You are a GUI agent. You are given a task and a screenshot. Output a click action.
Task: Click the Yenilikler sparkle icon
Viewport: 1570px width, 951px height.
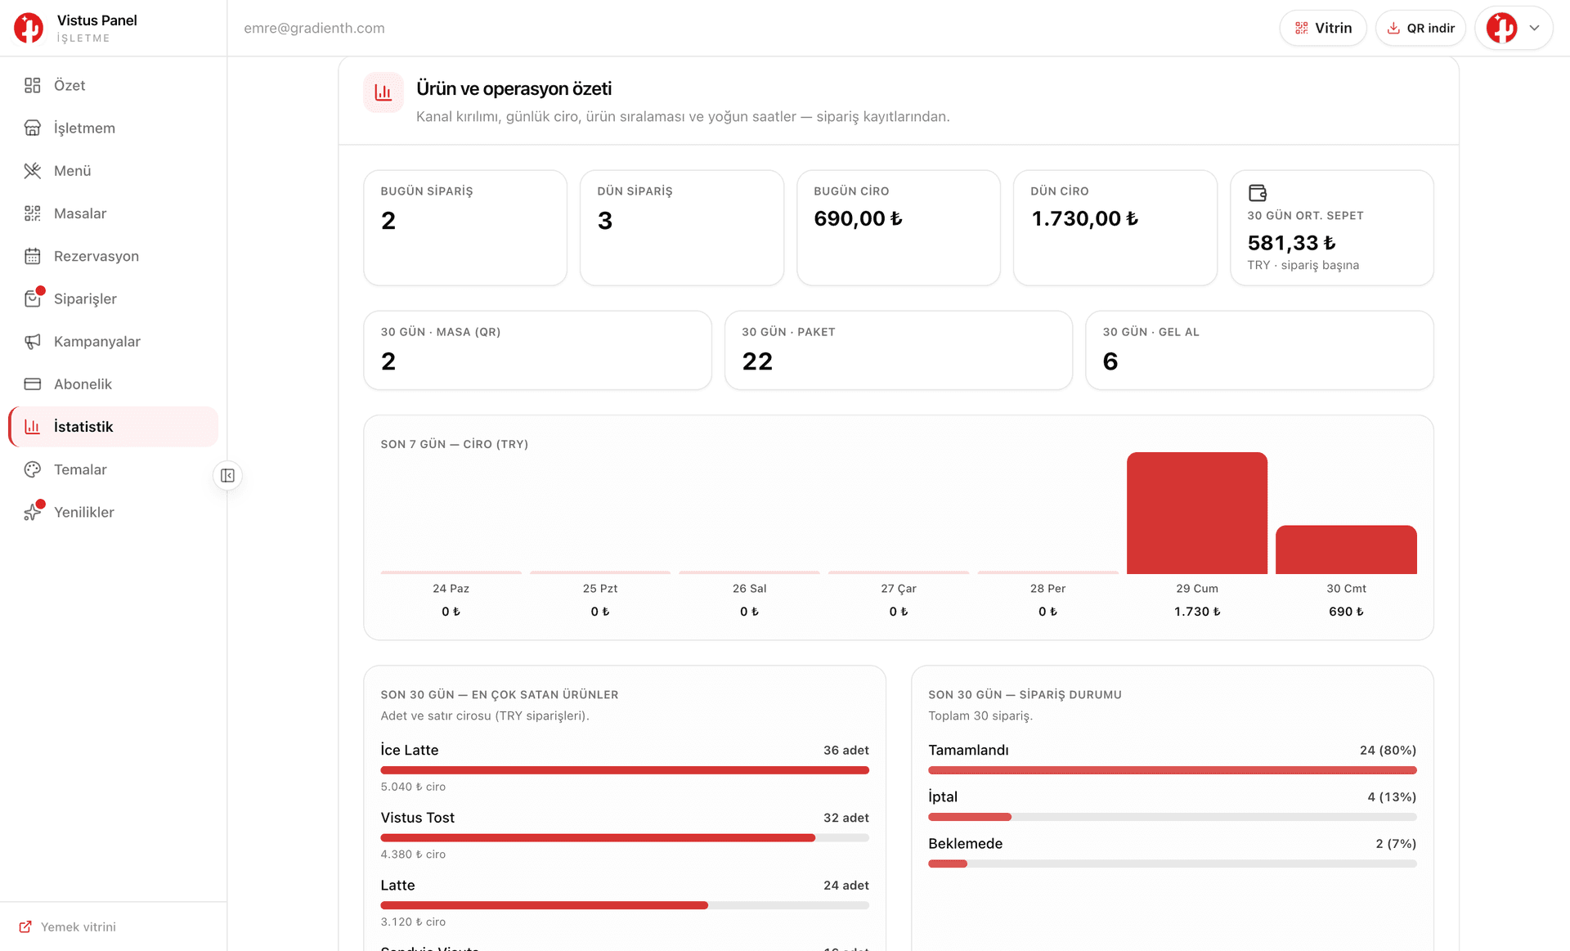tap(33, 512)
